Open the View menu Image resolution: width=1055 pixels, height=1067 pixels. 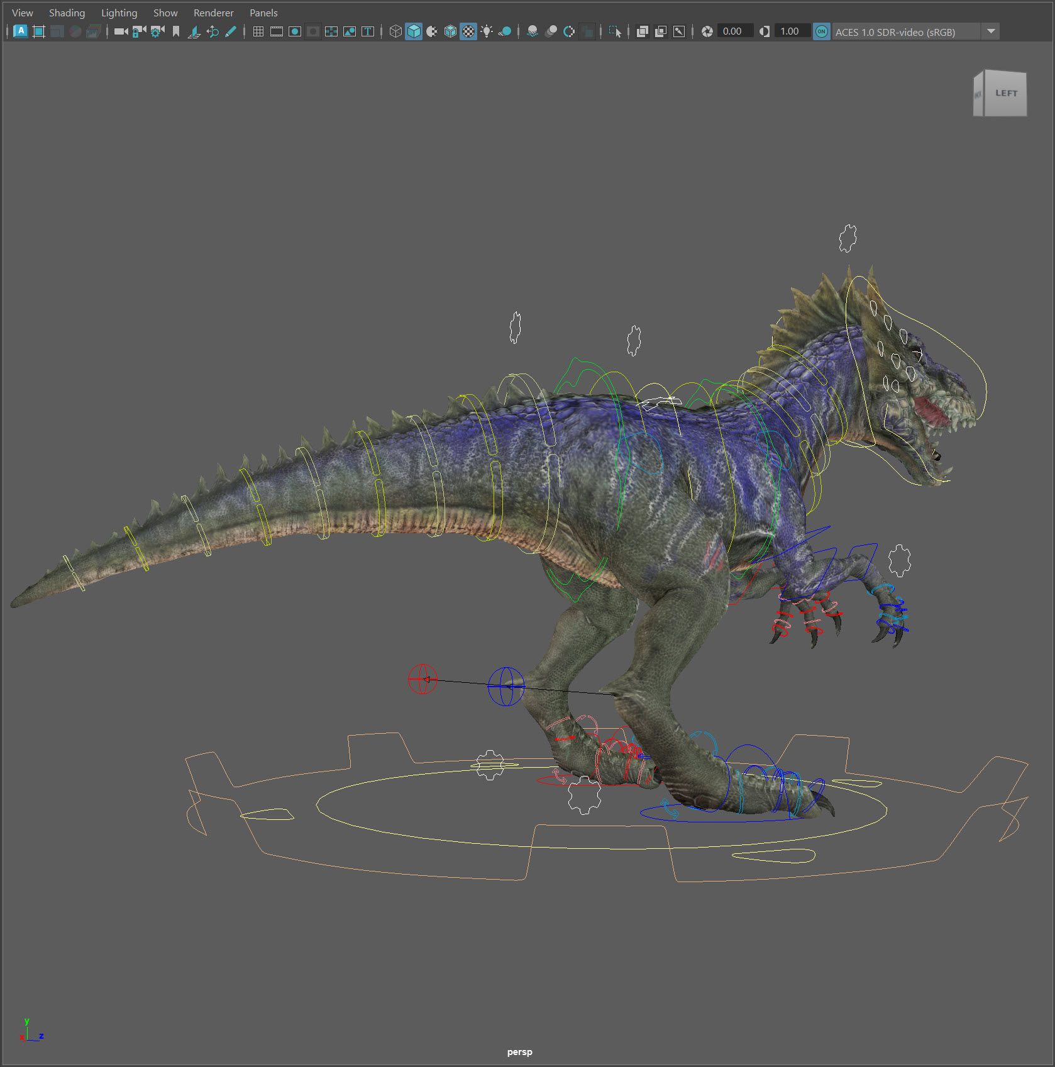23,13
